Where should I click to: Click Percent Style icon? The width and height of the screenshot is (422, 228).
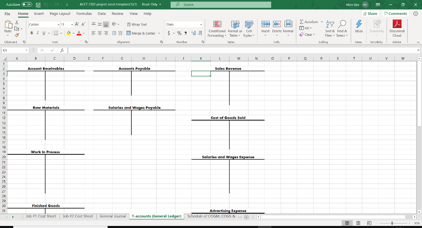pos(179,33)
